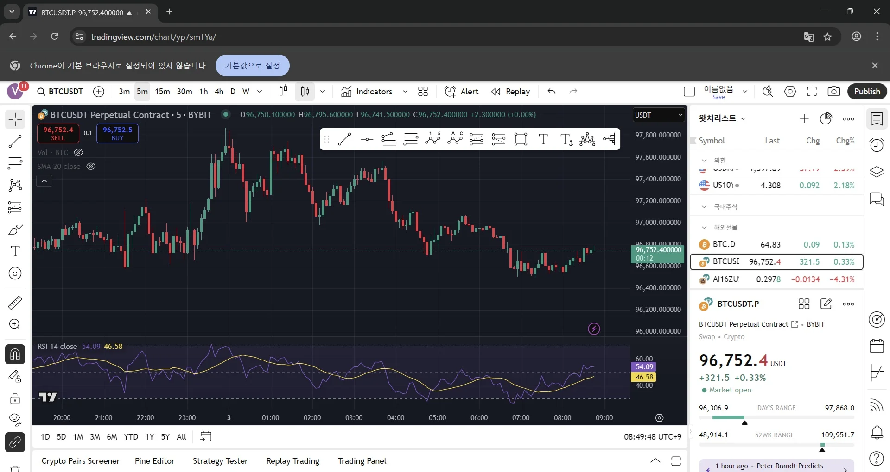This screenshot has width=890, height=472.
Task: Start Bar Replay mode
Action: click(x=510, y=92)
